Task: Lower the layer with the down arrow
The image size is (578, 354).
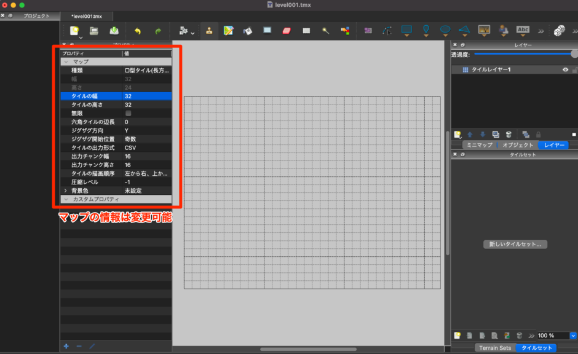Action: point(483,135)
